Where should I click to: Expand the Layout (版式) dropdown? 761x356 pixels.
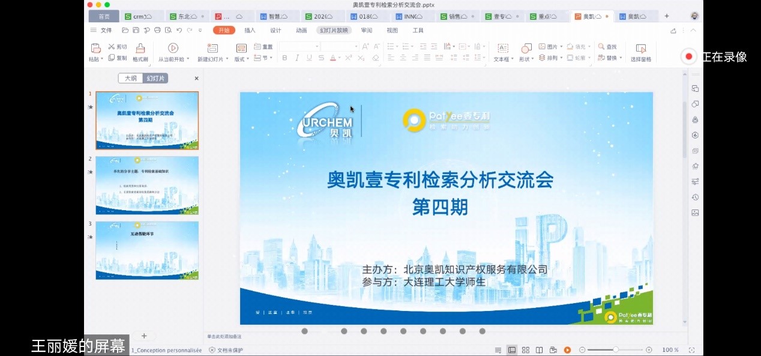tap(242, 59)
